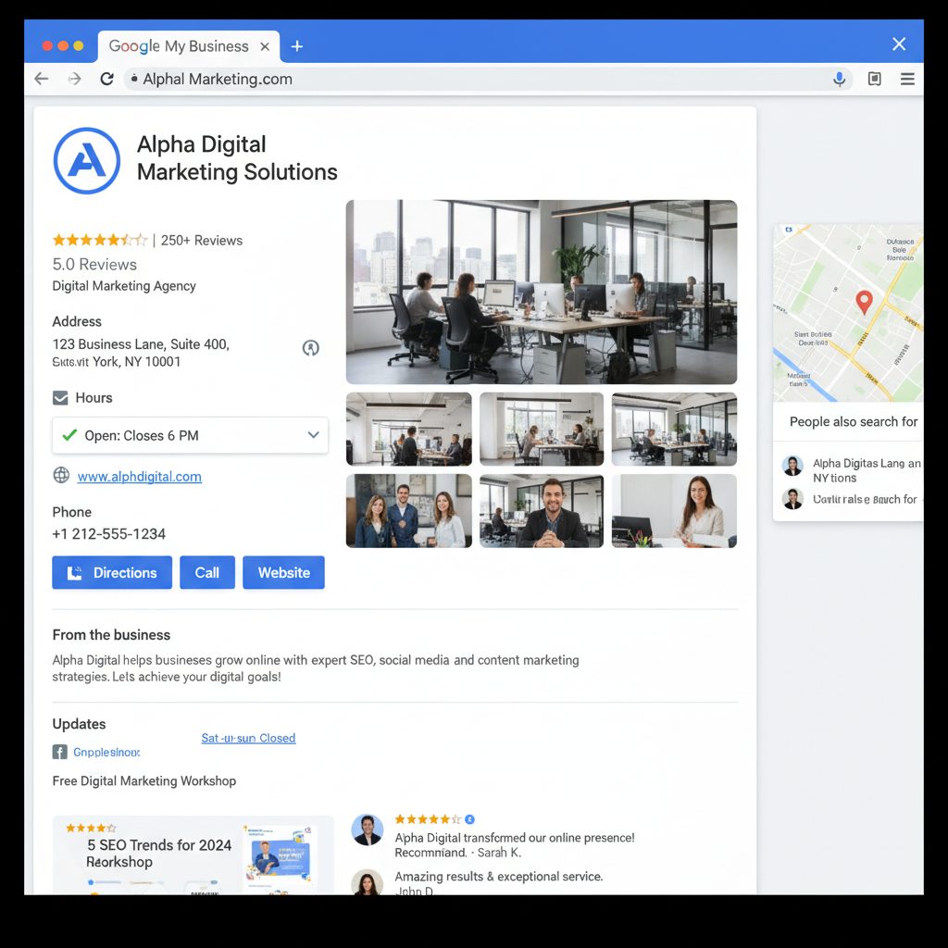Viewport: 948px width, 948px height.
Task: Click the map preview on the right
Action: [848, 313]
